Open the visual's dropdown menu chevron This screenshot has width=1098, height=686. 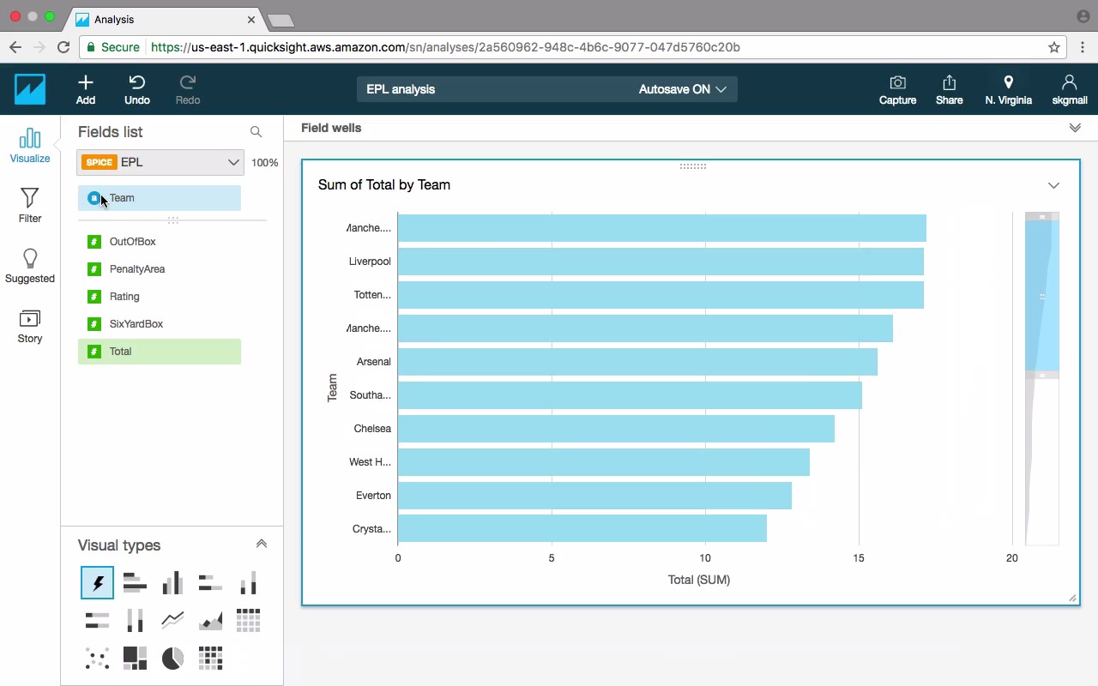[1053, 185]
